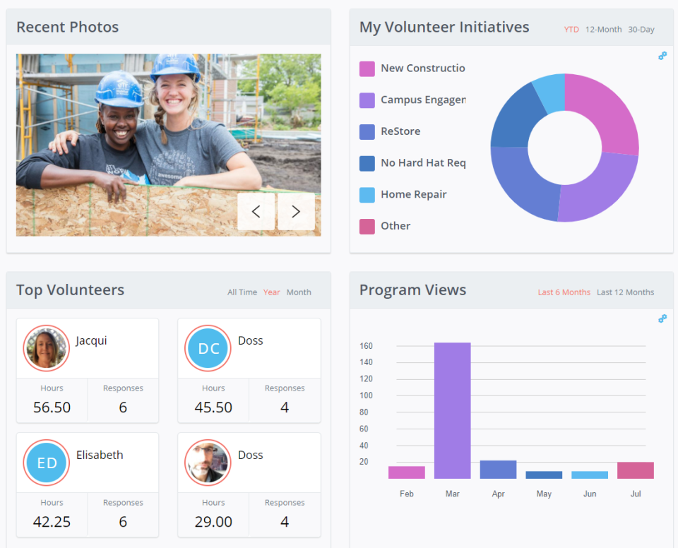Screen dimensions: 678x548
Task: Click the Campus Engagement legend label
Action: click(423, 100)
